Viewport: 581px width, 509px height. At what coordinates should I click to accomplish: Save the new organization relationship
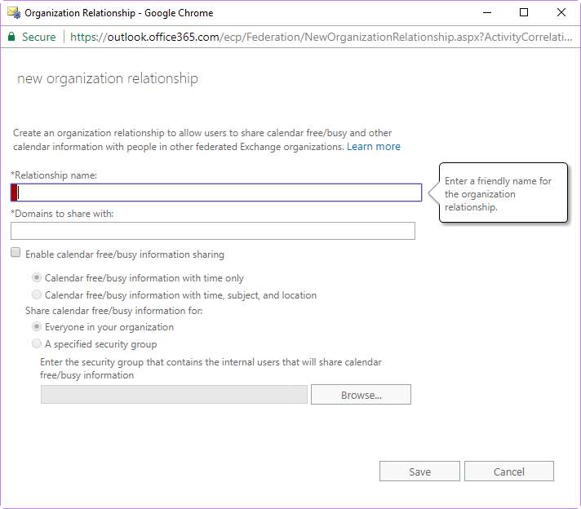click(x=419, y=471)
